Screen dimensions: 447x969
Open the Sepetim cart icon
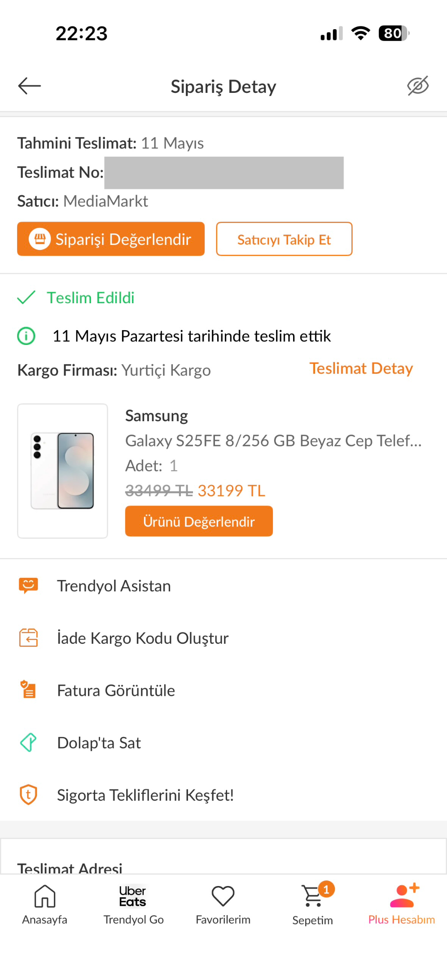point(313,896)
